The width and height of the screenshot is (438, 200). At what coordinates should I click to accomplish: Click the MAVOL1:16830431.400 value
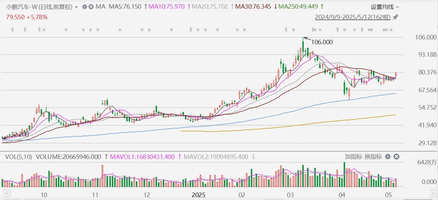[142, 157]
